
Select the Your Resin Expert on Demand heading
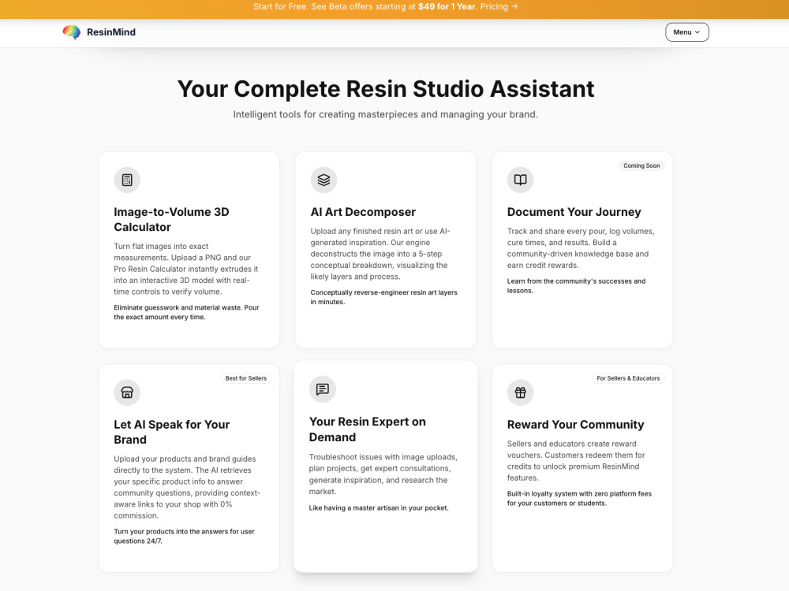[x=368, y=429]
